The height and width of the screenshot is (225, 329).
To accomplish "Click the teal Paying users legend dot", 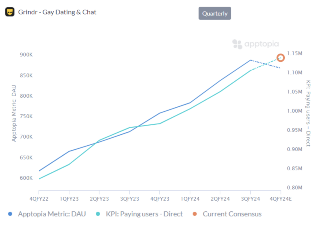I will (98, 214).
